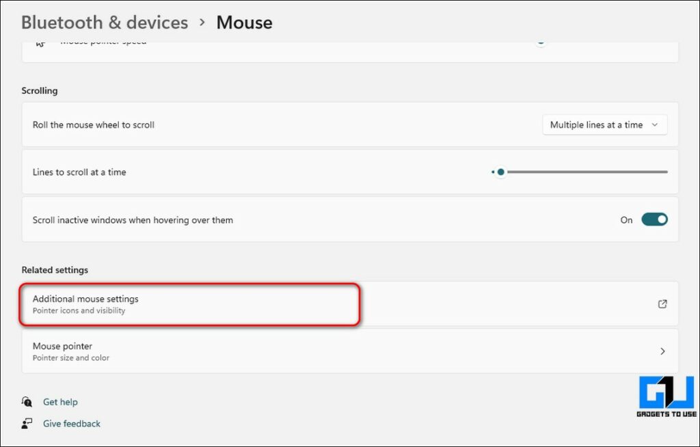Screen dimensions: 700x447
Task: Click the right end of the lines-to-scroll slider track
Action: (x=665, y=172)
